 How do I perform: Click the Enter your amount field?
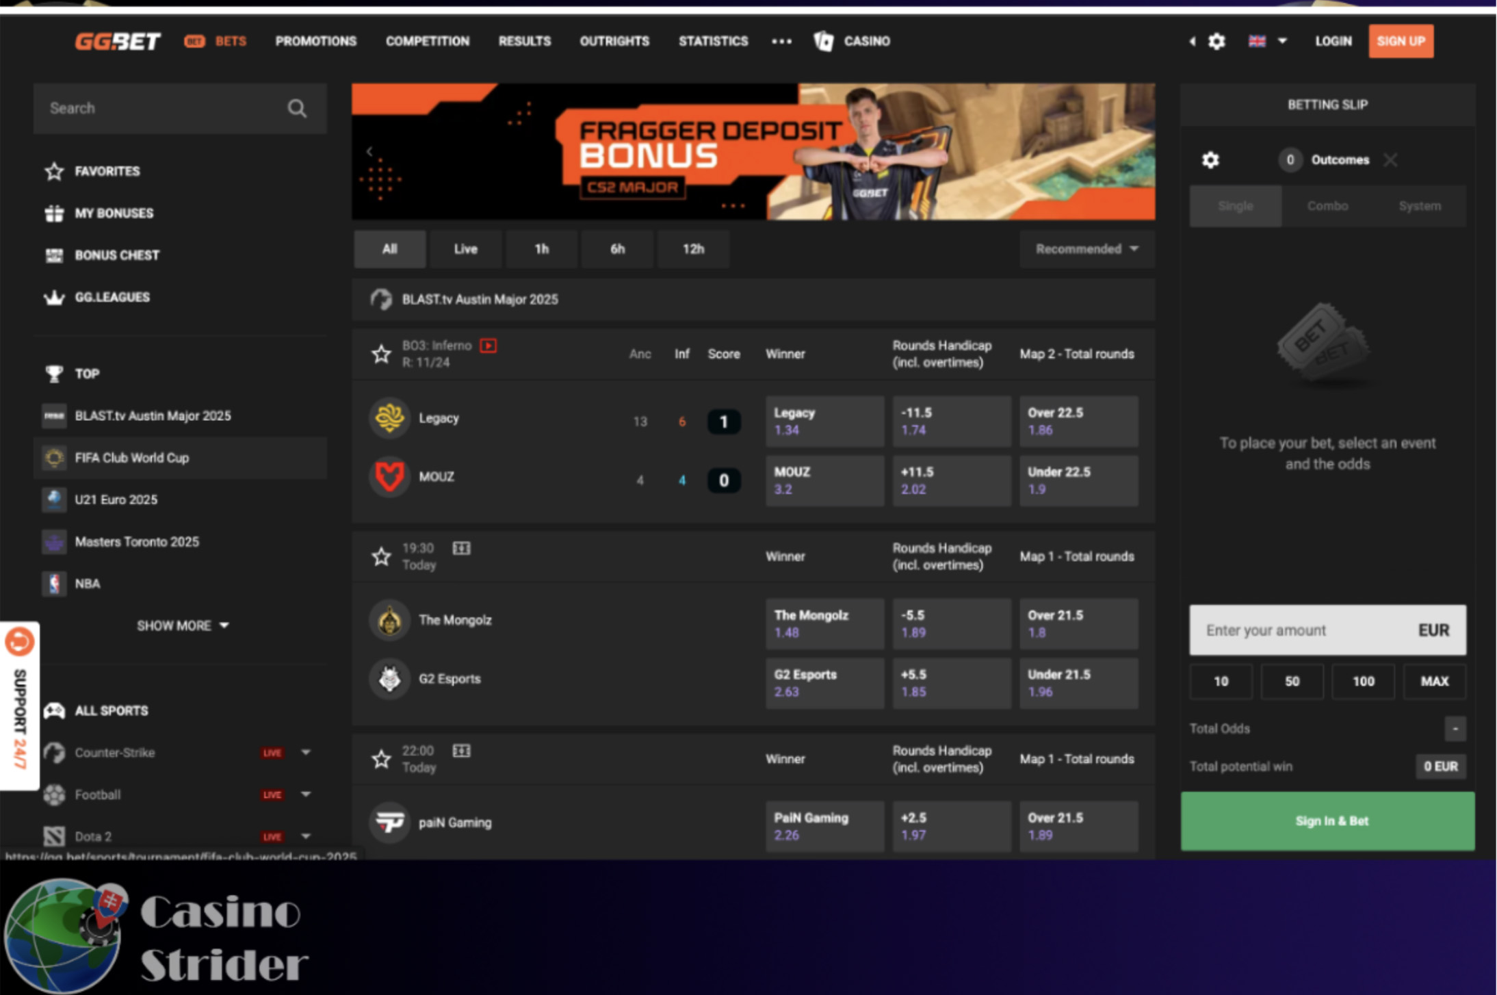pyautogui.click(x=1327, y=630)
